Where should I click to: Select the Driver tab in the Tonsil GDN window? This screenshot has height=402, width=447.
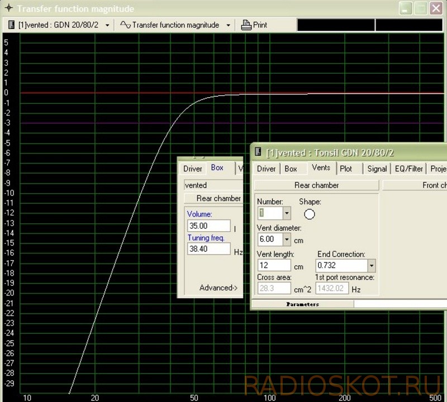(267, 169)
